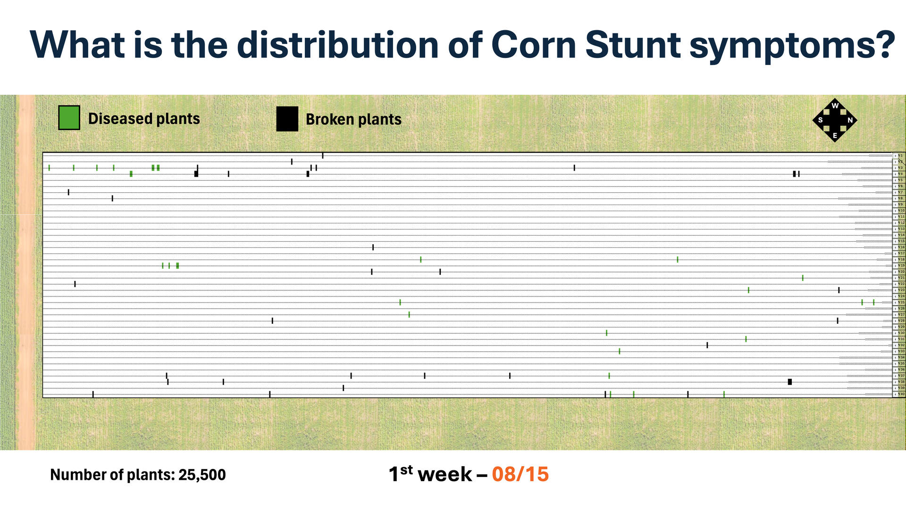This screenshot has width=906, height=509.
Task: Click the orange 08/15 date text
Action: (520, 474)
